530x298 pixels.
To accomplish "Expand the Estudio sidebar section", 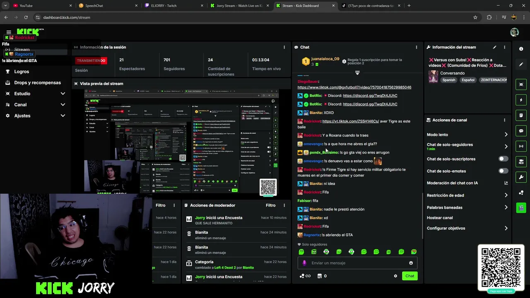I will pyautogui.click(x=63, y=94).
